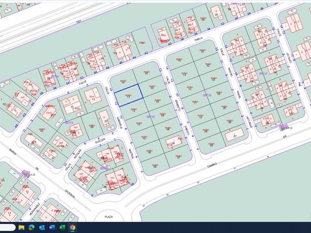The width and height of the screenshot is (311, 233).
Task: Open Outlook from the taskbar
Action: click(42, 227)
